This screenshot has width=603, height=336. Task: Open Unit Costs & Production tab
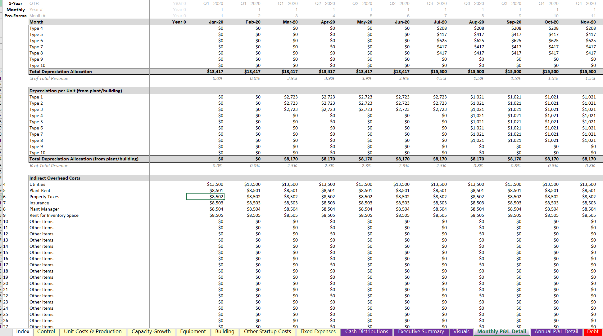point(93,332)
